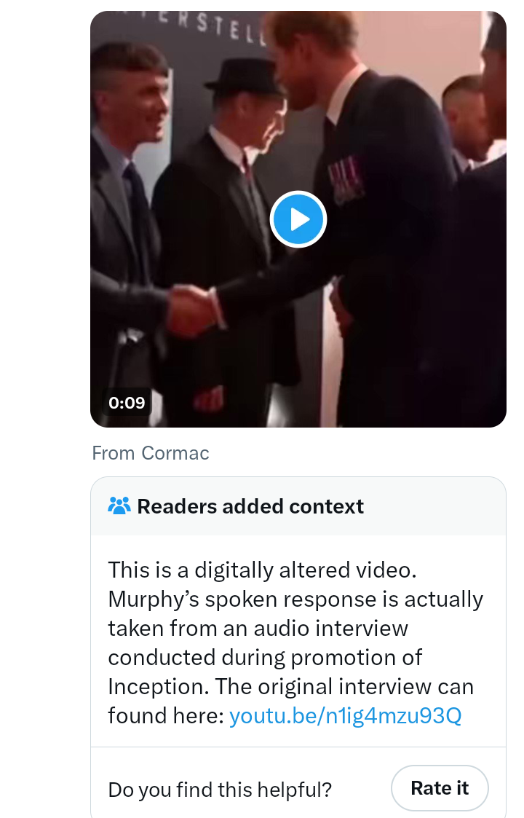The width and height of the screenshot is (524, 818).
Task: Click "This is a digitally altered video." sentence
Action: coord(262,570)
